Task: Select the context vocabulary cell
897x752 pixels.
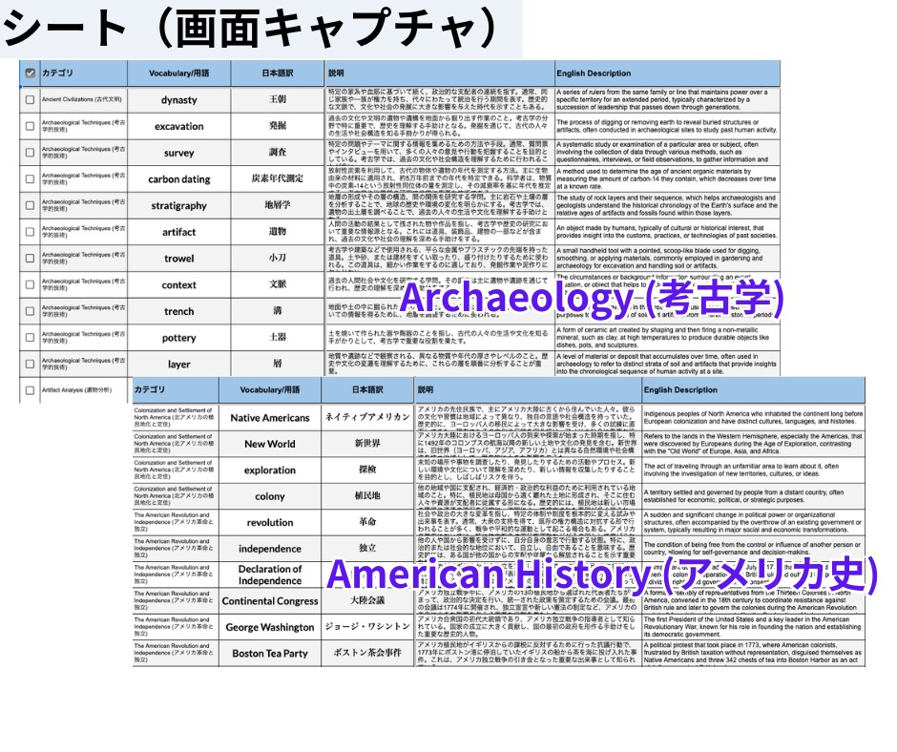Action: click(179, 284)
